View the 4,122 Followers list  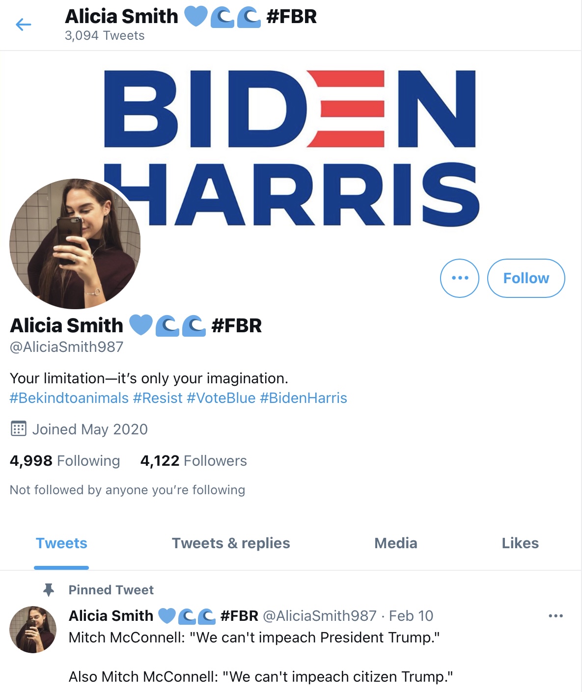tap(194, 461)
